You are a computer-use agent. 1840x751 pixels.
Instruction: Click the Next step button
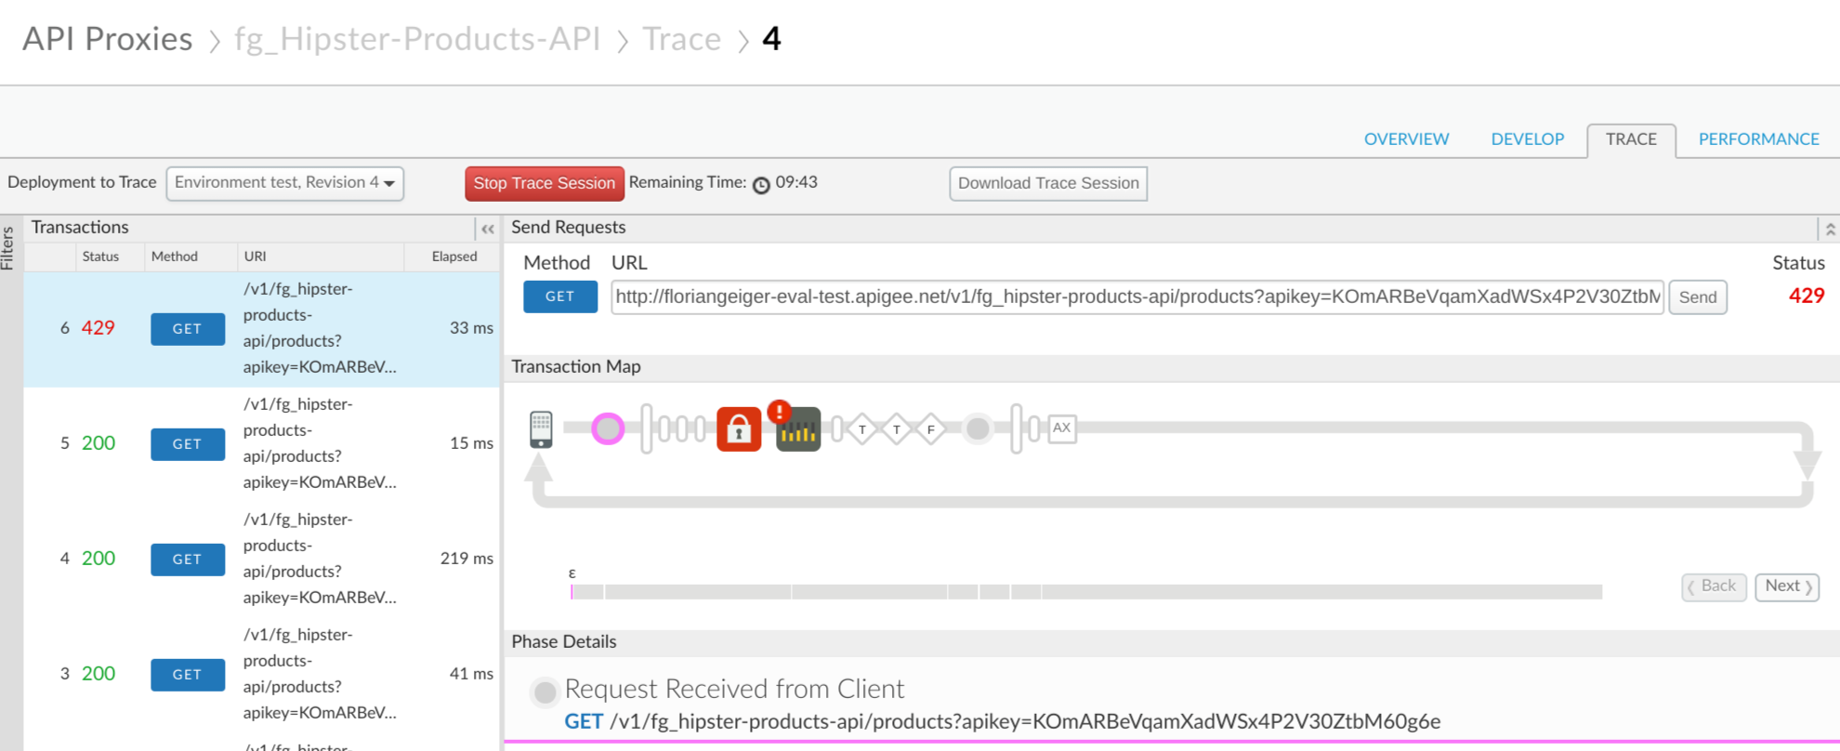pos(1787,586)
